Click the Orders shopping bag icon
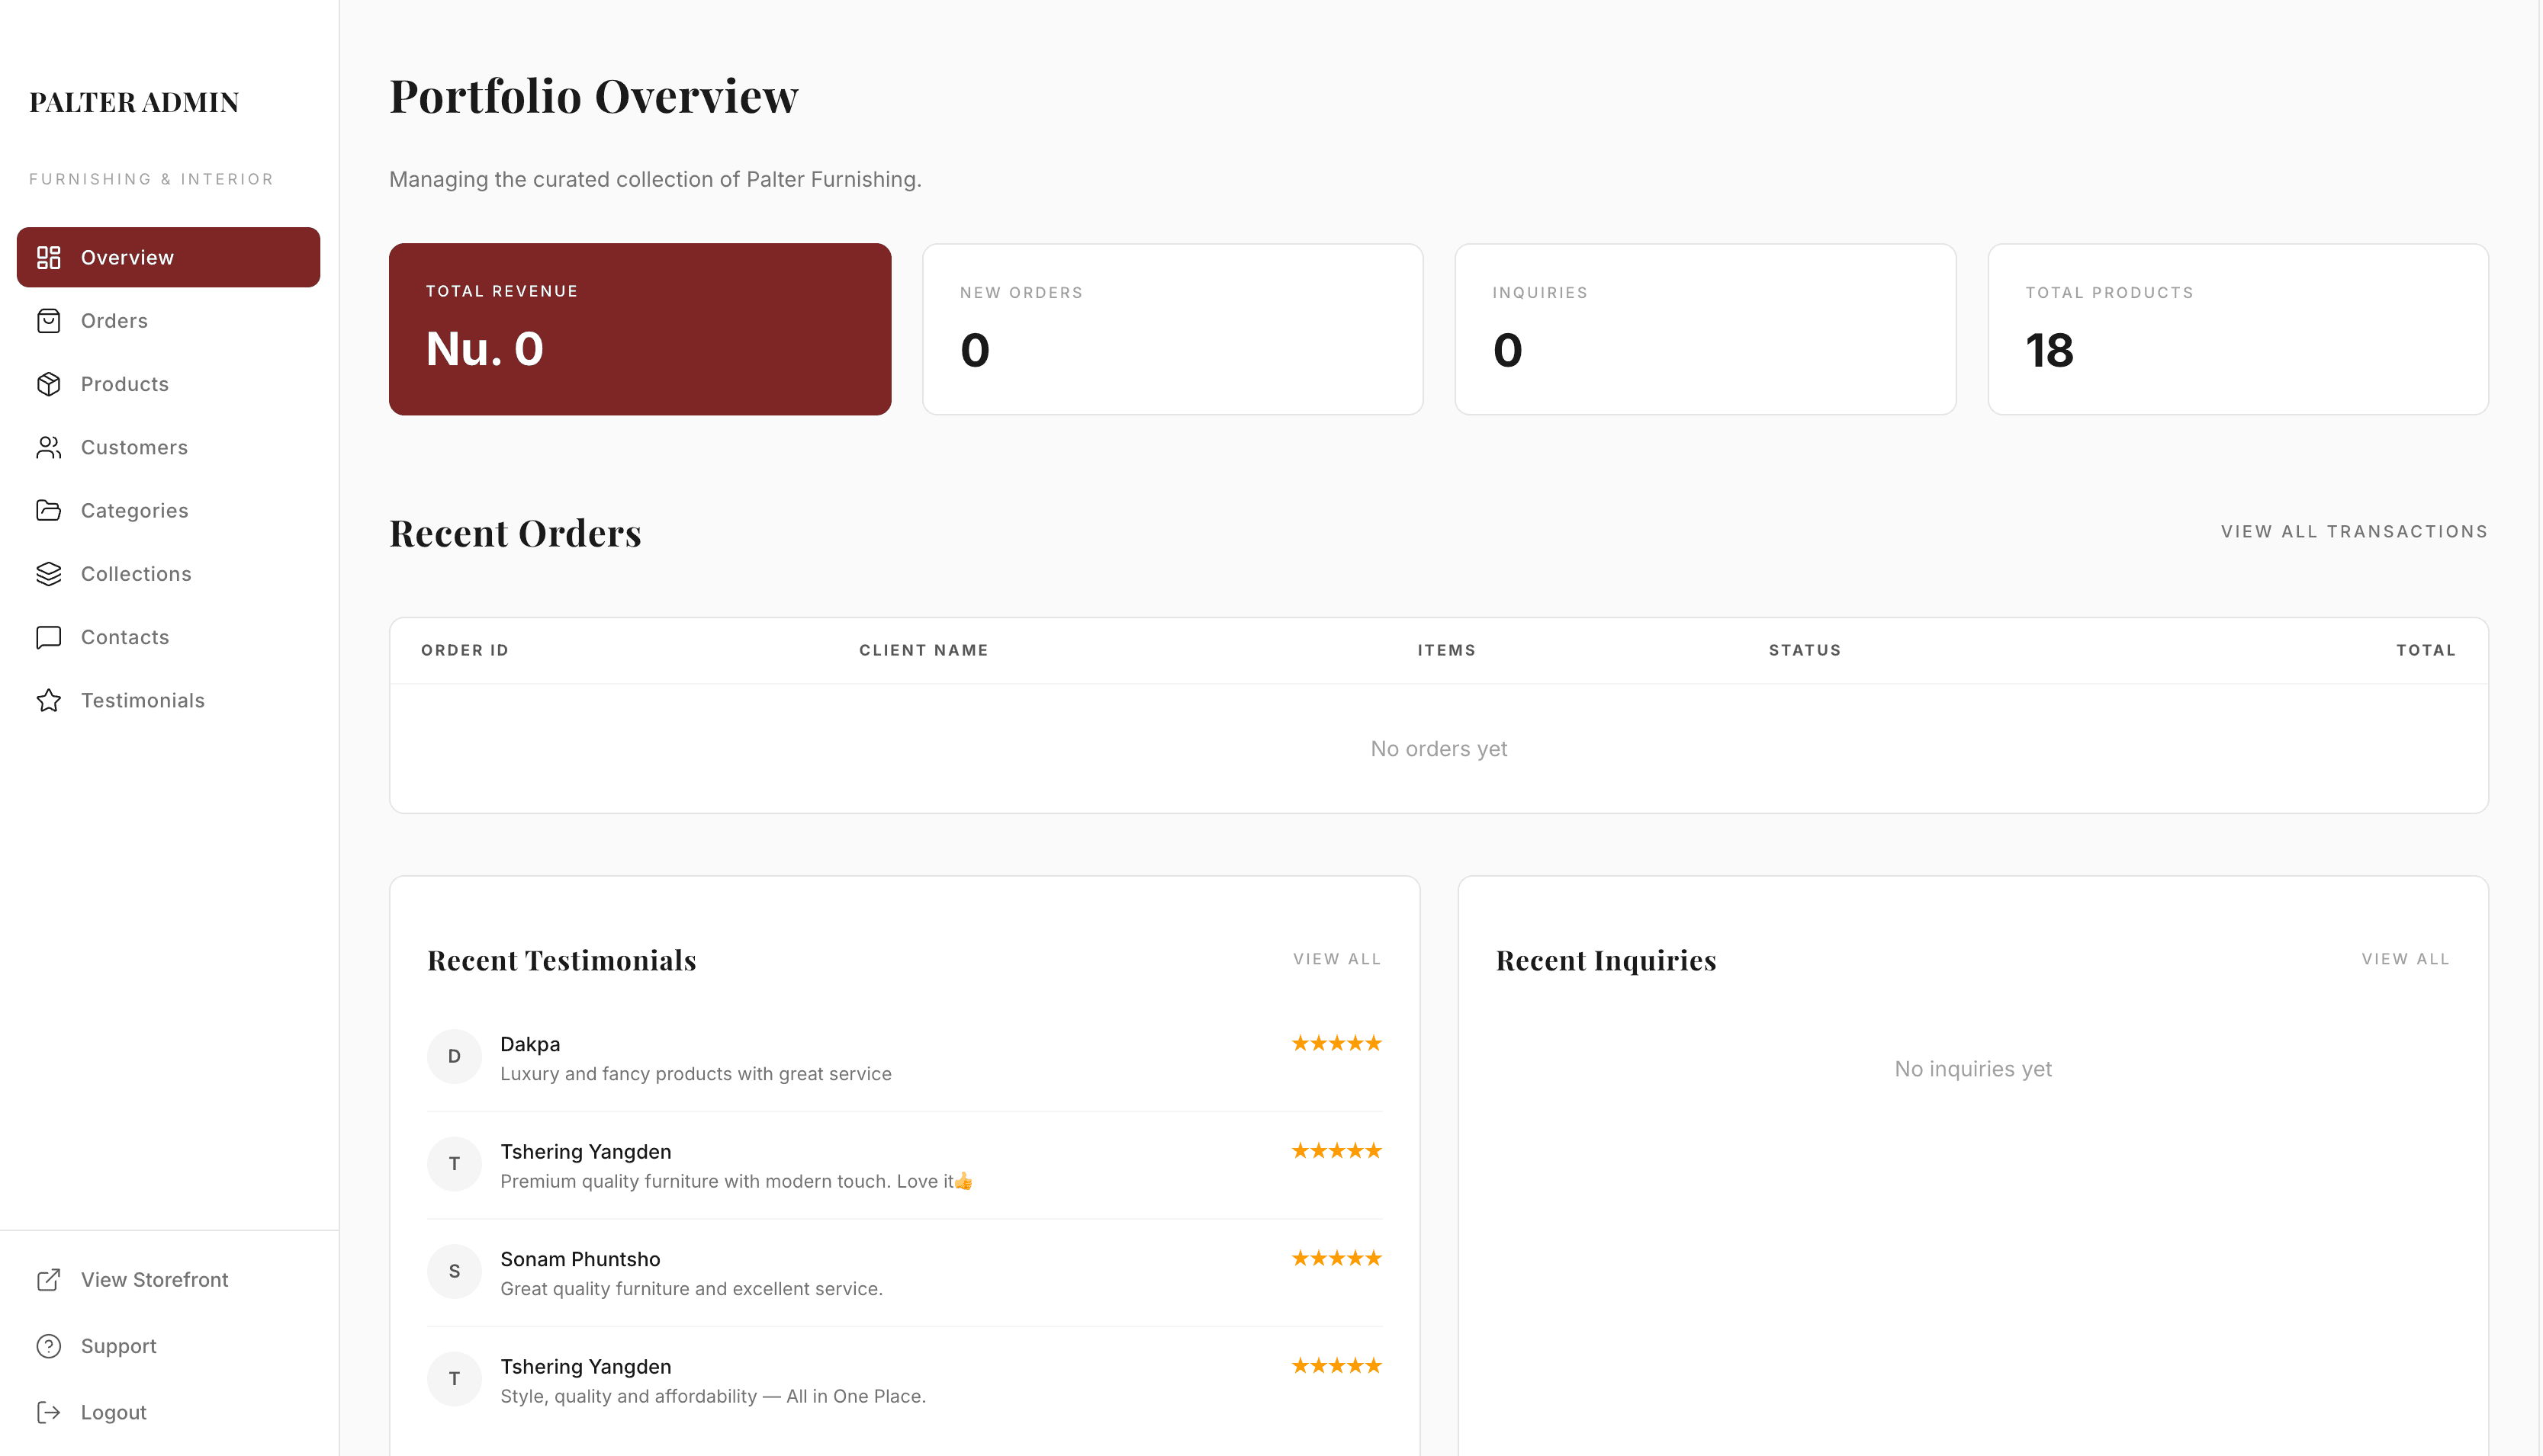Viewport: 2543px width, 1456px height. (x=48, y=321)
